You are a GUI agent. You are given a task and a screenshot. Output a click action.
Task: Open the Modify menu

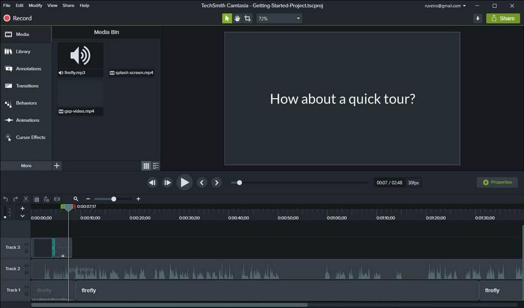36,5
